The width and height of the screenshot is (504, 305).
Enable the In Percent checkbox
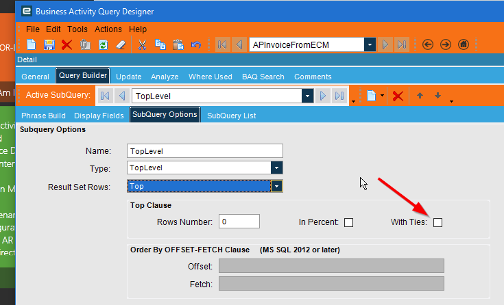(349, 222)
